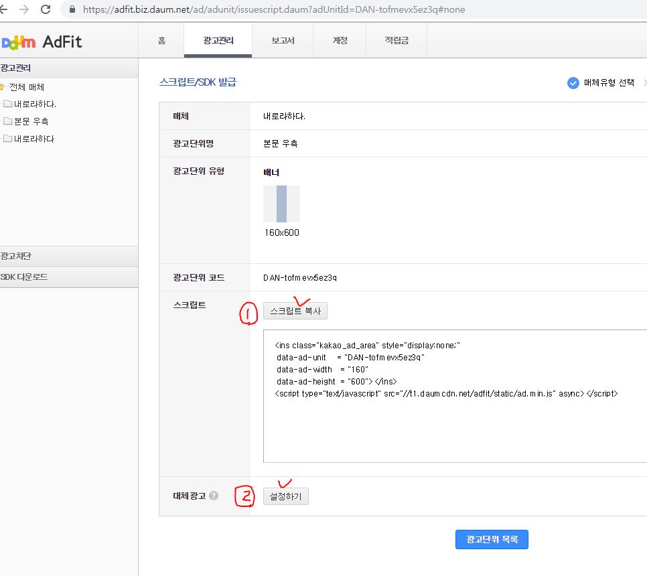Click 매체유형 선택 step label

[x=609, y=83]
